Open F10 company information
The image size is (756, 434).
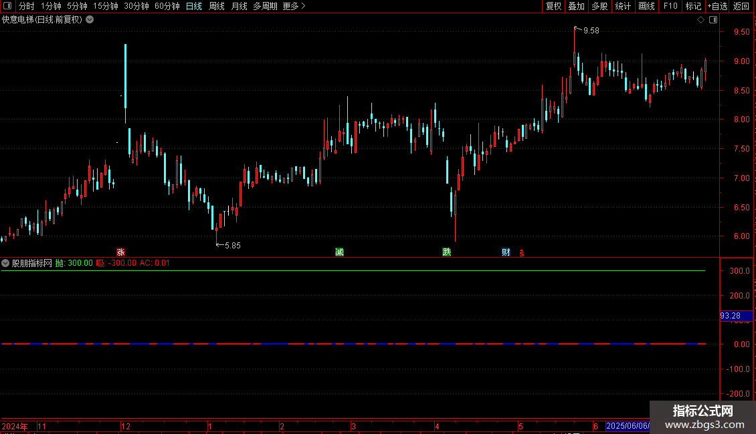click(x=670, y=6)
